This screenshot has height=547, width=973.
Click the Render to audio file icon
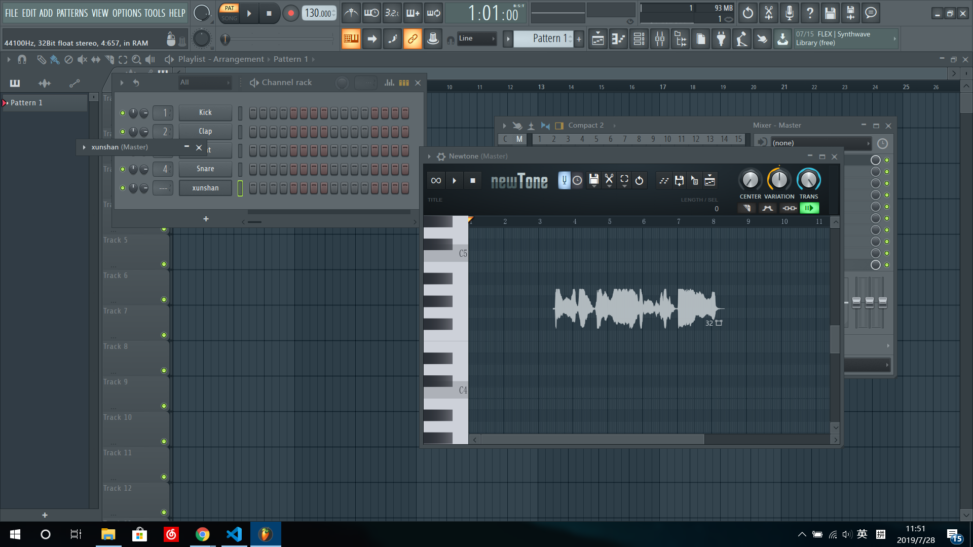click(x=851, y=13)
